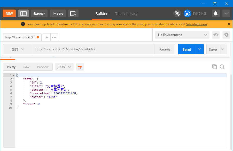Open manage environments gear icon
The width and height of the screenshot is (233, 151).
[x=226, y=35]
